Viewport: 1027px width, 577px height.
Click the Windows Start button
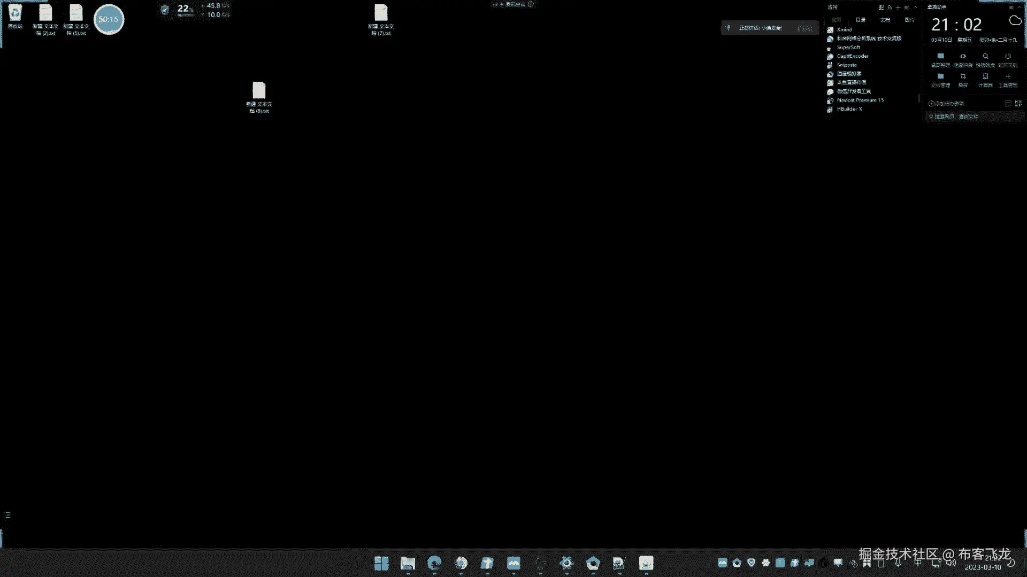pyautogui.click(x=381, y=563)
